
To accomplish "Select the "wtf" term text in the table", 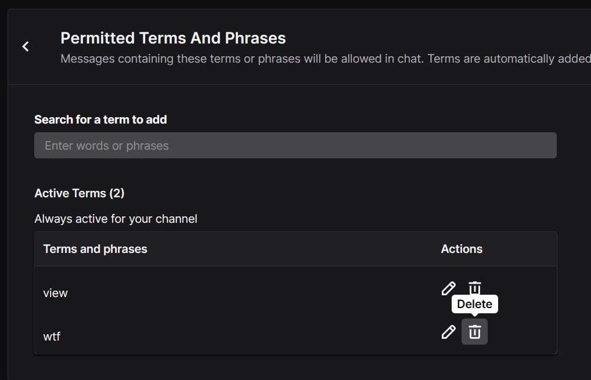I will tap(52, 336).
